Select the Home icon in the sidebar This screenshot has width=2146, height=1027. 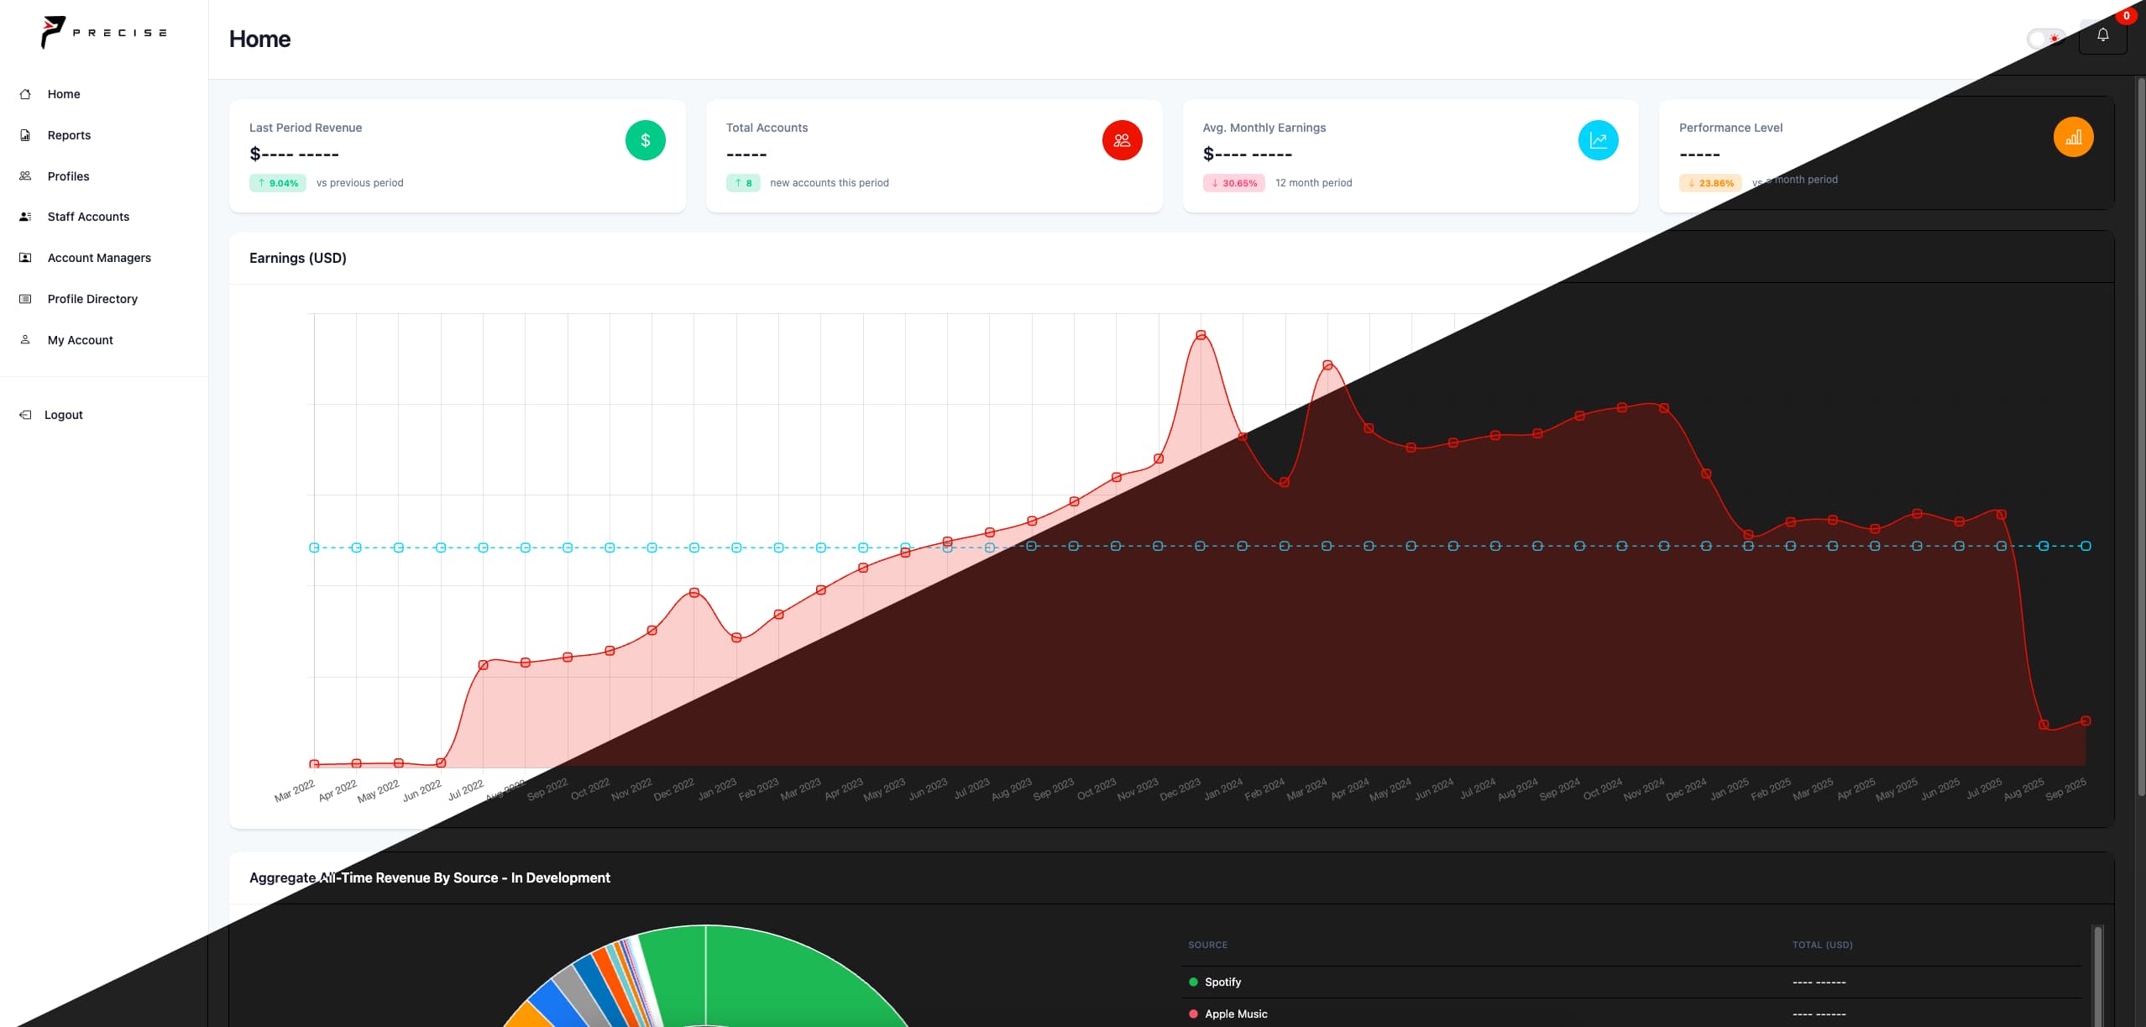[25, 93]
